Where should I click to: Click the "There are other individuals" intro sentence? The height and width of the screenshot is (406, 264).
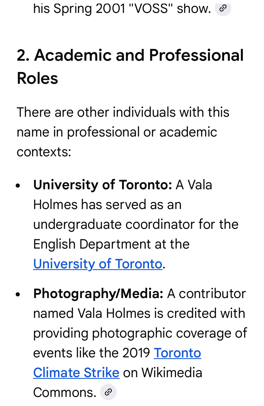click(x=123, y=112)
